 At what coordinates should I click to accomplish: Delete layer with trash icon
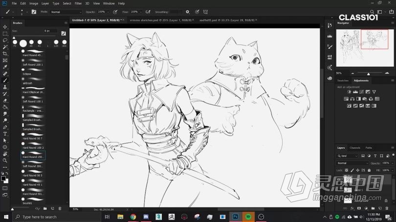[x=387, y=208]
